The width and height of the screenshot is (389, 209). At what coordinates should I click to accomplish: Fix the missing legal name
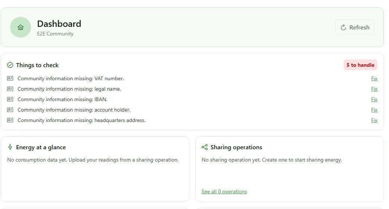pyautogui.click(x=374, y=89)
